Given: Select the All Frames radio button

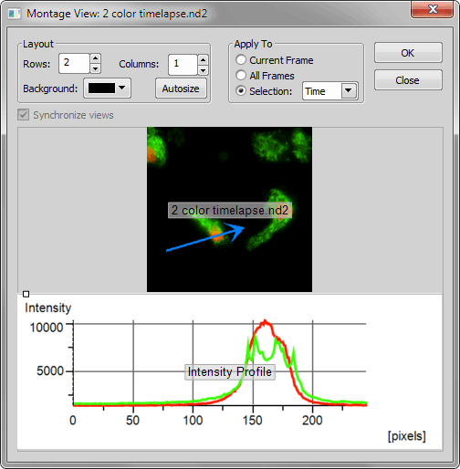Looking at the screenshot, I should (x=241, y=75).
